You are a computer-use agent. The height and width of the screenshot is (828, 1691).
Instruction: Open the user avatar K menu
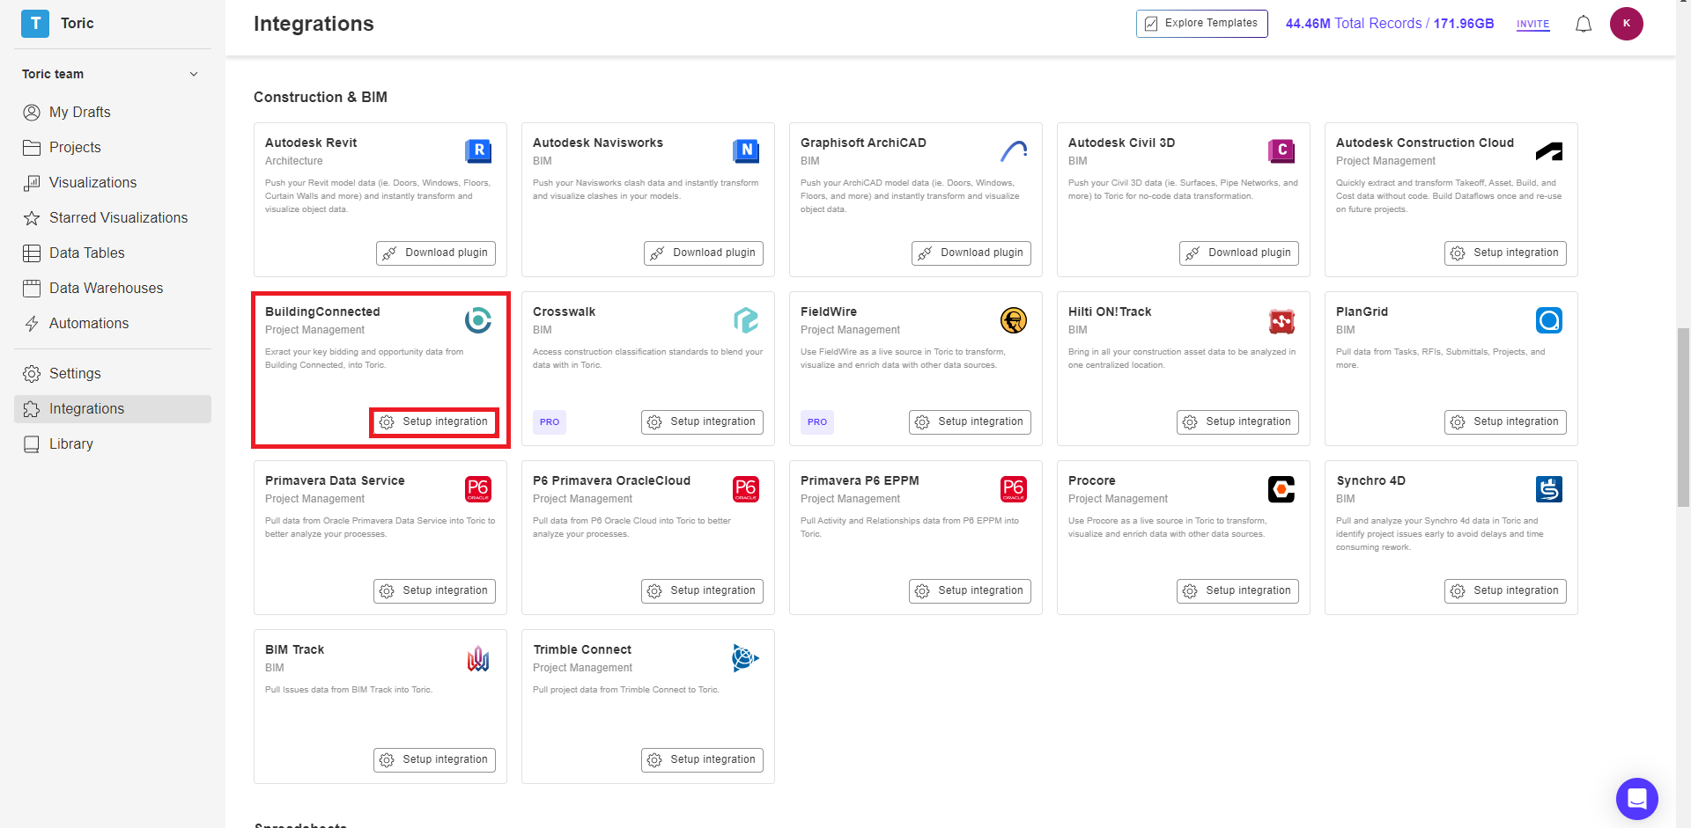coord(1627,24)
